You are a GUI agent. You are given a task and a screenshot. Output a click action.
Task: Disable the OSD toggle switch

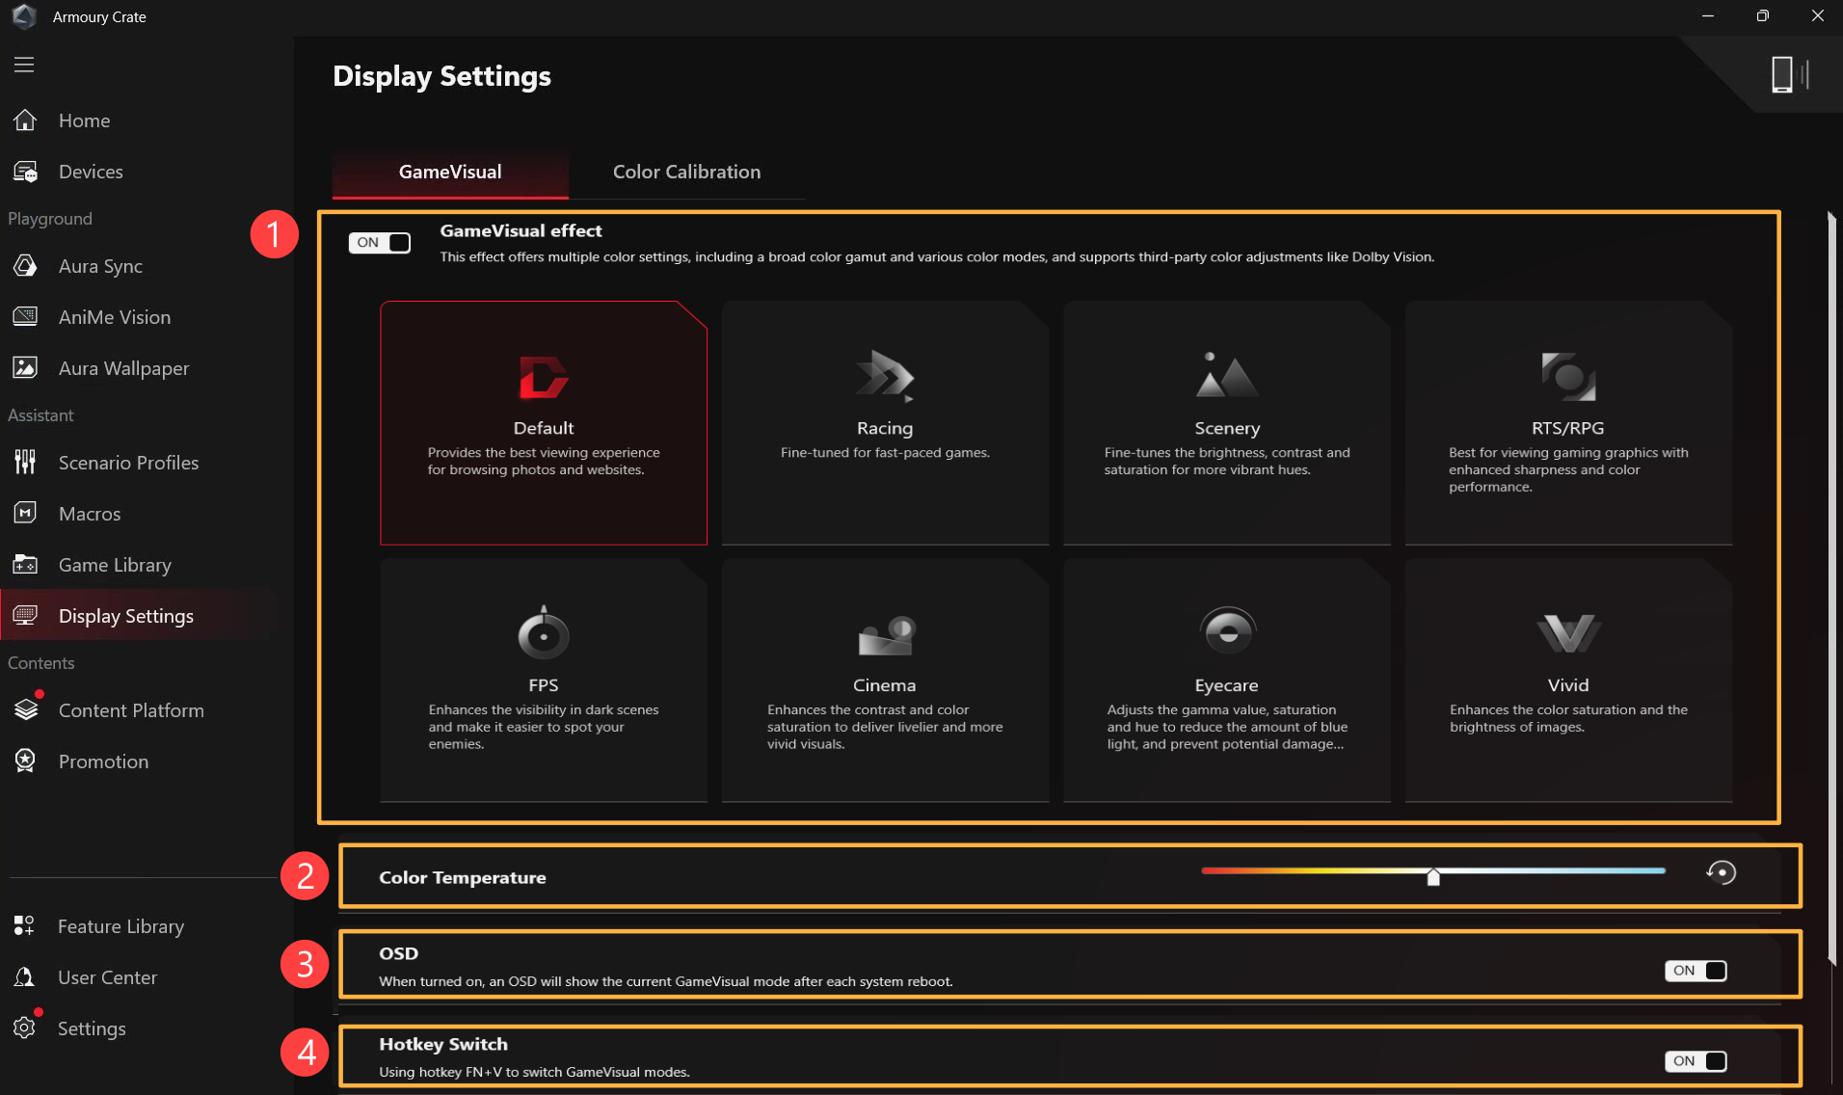(x=1696, y=971)
